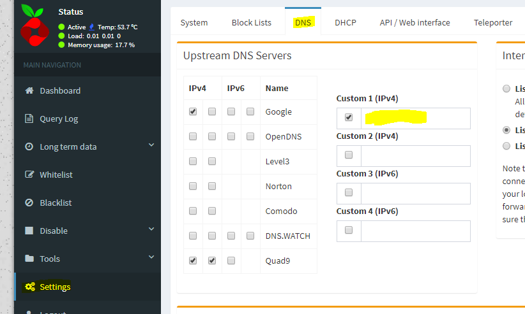This screenshot has width=525, height=314.
Task: Expand the Disable submenu chevron
Action: point(151,229)
